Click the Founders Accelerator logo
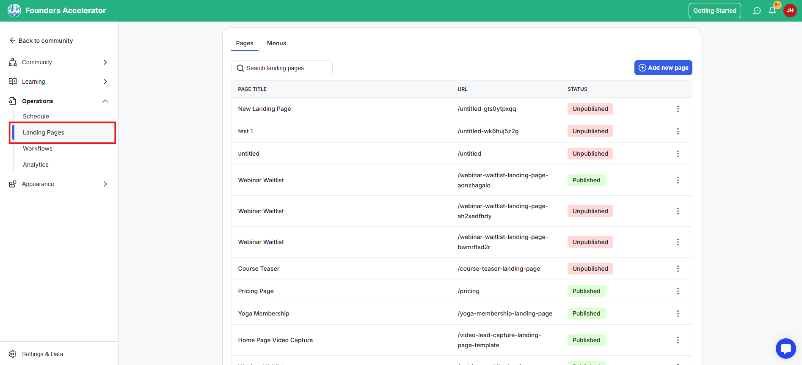 coord(14,11)
